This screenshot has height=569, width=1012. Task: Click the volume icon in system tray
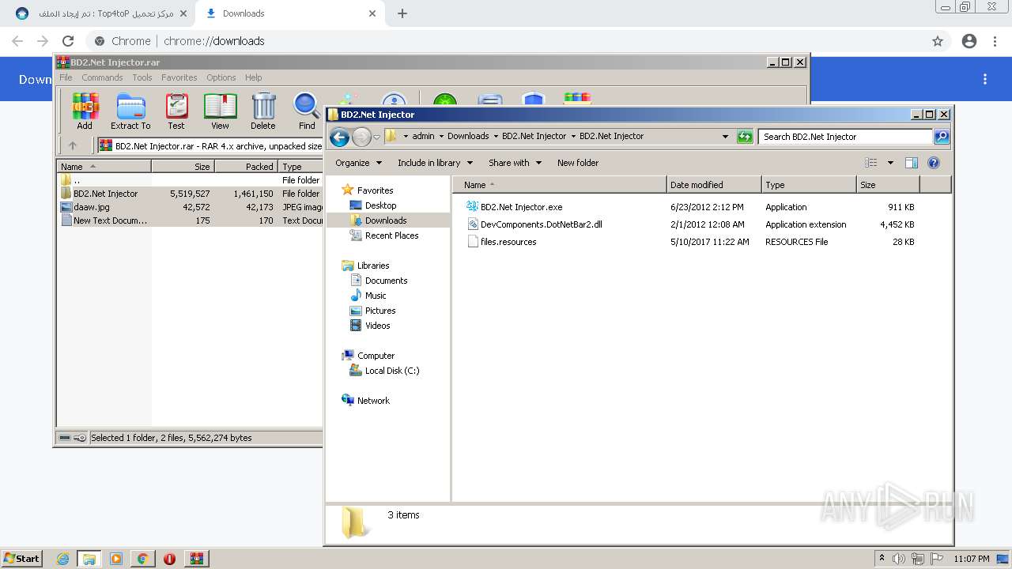click(899, 559)
